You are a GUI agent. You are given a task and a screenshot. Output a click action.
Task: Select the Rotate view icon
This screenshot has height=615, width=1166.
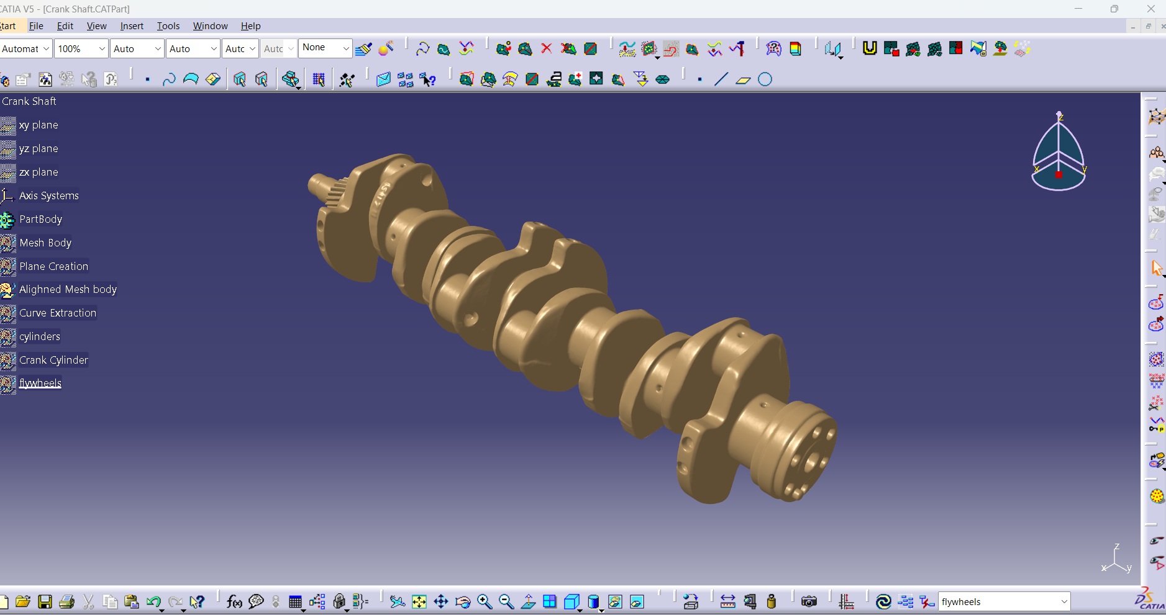[463, 601]
